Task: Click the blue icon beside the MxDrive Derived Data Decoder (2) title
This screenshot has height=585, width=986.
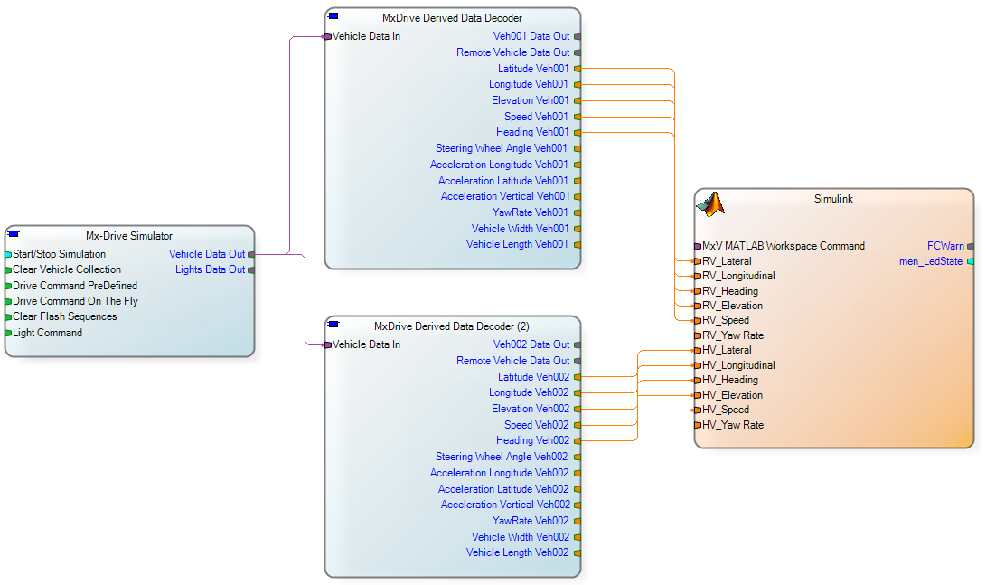Action: click(x=333, y=325)
